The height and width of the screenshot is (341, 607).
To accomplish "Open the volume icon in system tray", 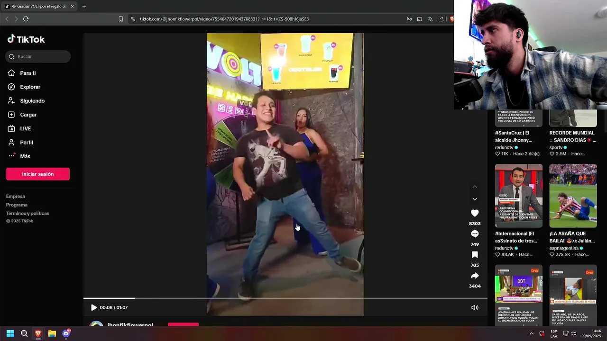I will (574, 333).
